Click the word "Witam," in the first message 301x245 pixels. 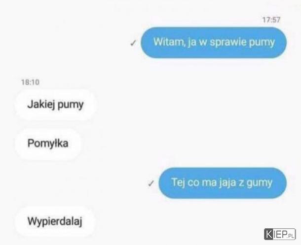[x=169, y=42]
